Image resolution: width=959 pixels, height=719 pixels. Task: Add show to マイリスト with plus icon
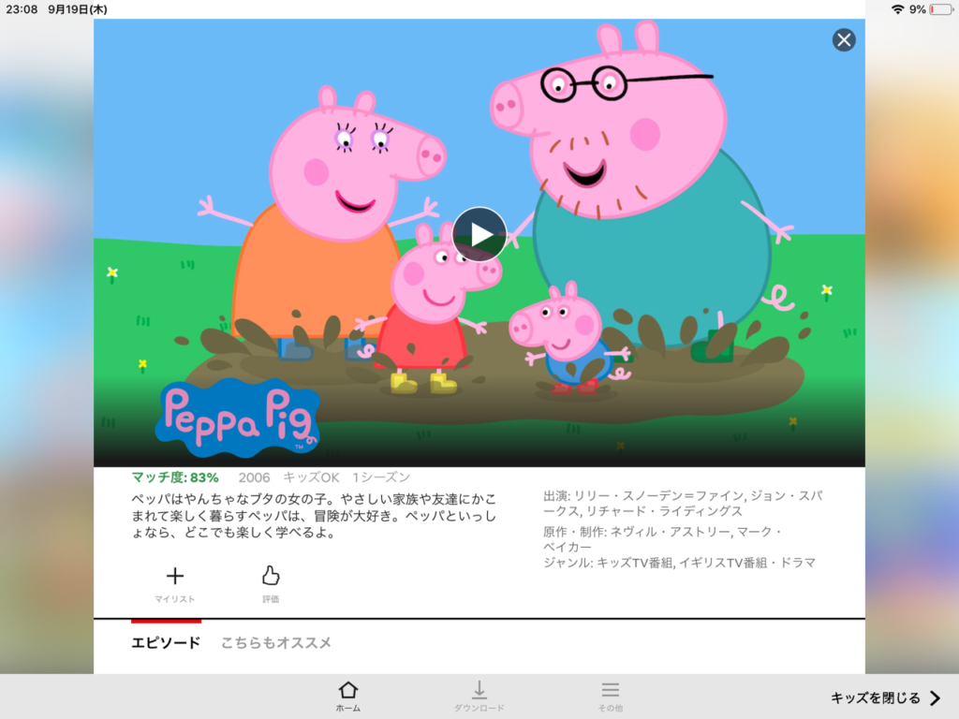(175, 584)
